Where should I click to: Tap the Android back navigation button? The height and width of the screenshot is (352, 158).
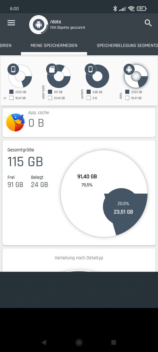coord(44,342)
